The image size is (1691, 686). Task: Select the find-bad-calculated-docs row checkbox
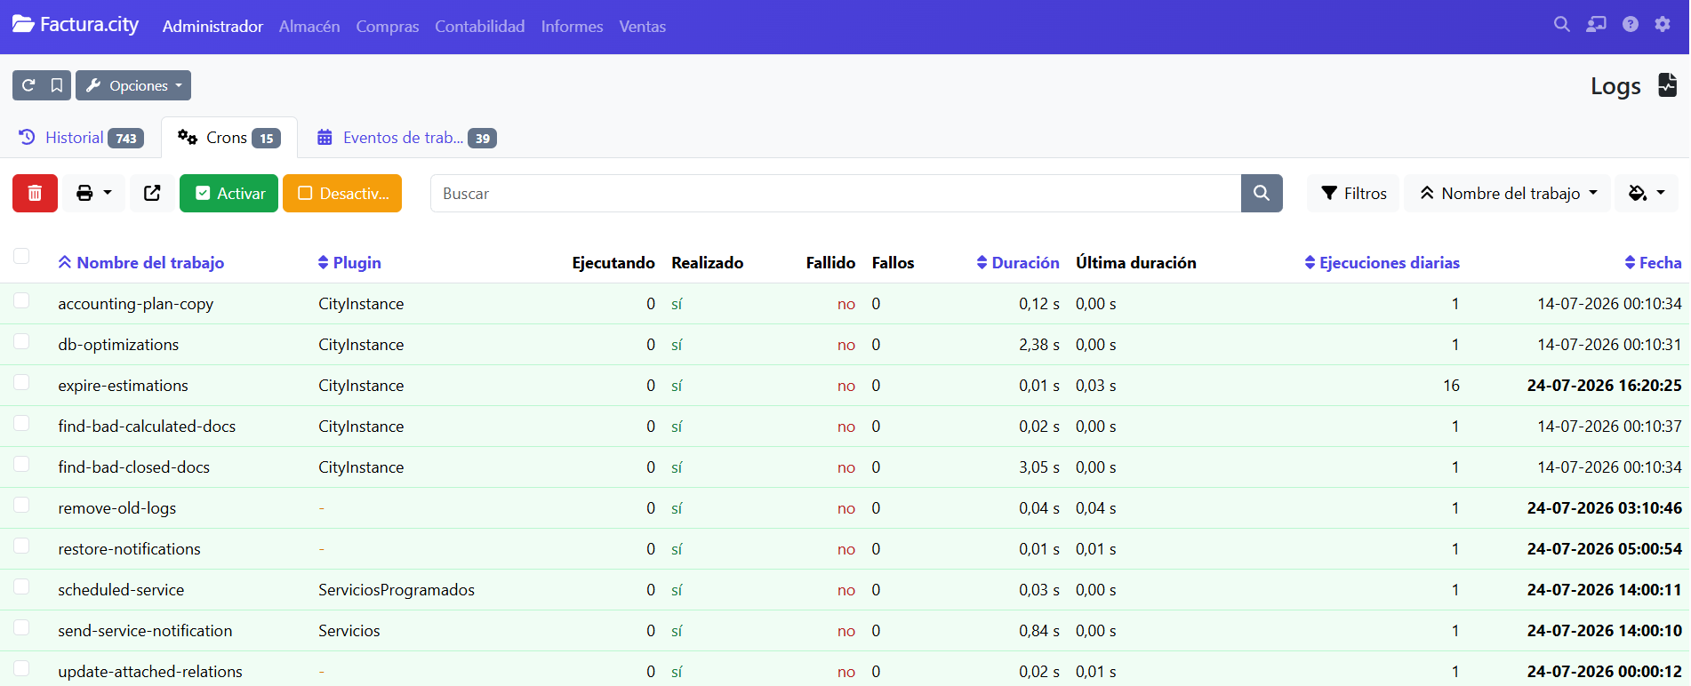tap(21, 423)
